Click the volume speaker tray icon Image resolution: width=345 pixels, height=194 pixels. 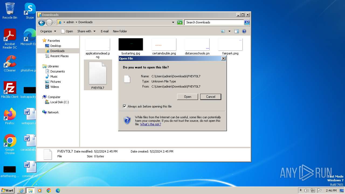coord(306,190)
